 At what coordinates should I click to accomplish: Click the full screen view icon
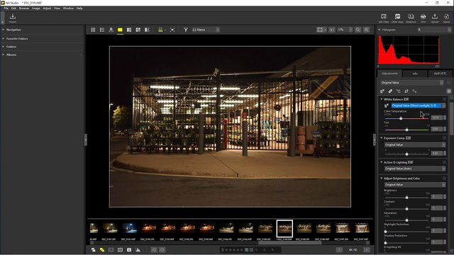(x=172, y=30)
